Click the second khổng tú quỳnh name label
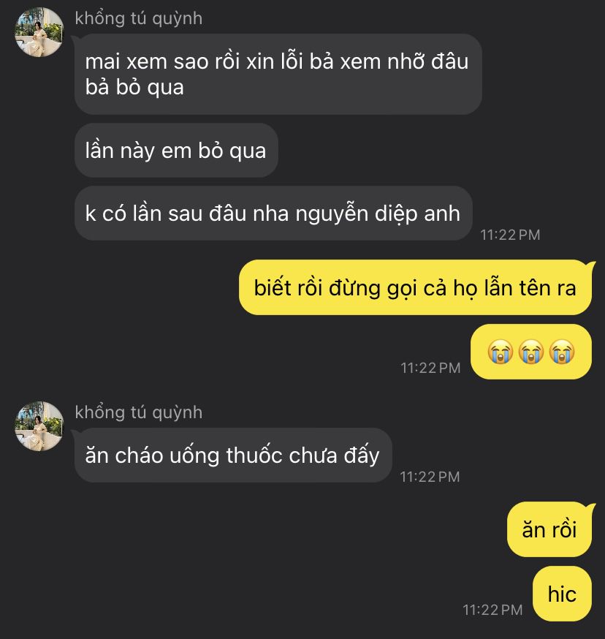This screenshot has height=639, width=605. pyautogui.click(x=139, y=412)
